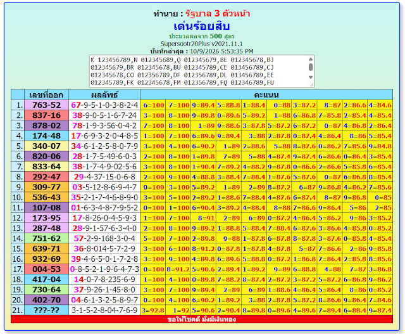
Task: Click result 17-6-9-3-2-0-4-8-5
Action: [x=104, y=136]
